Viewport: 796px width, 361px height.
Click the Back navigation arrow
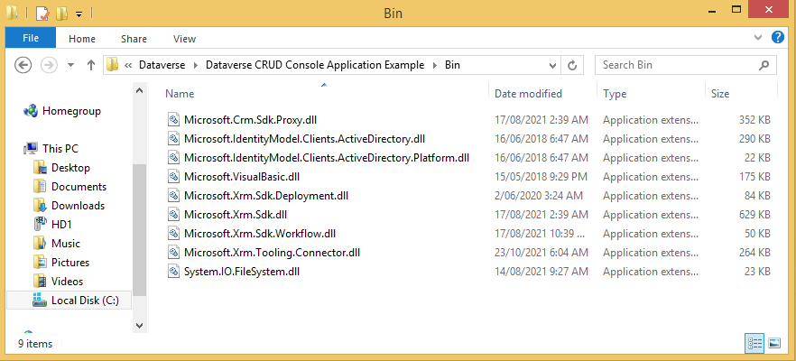click(x=24, y=65)
